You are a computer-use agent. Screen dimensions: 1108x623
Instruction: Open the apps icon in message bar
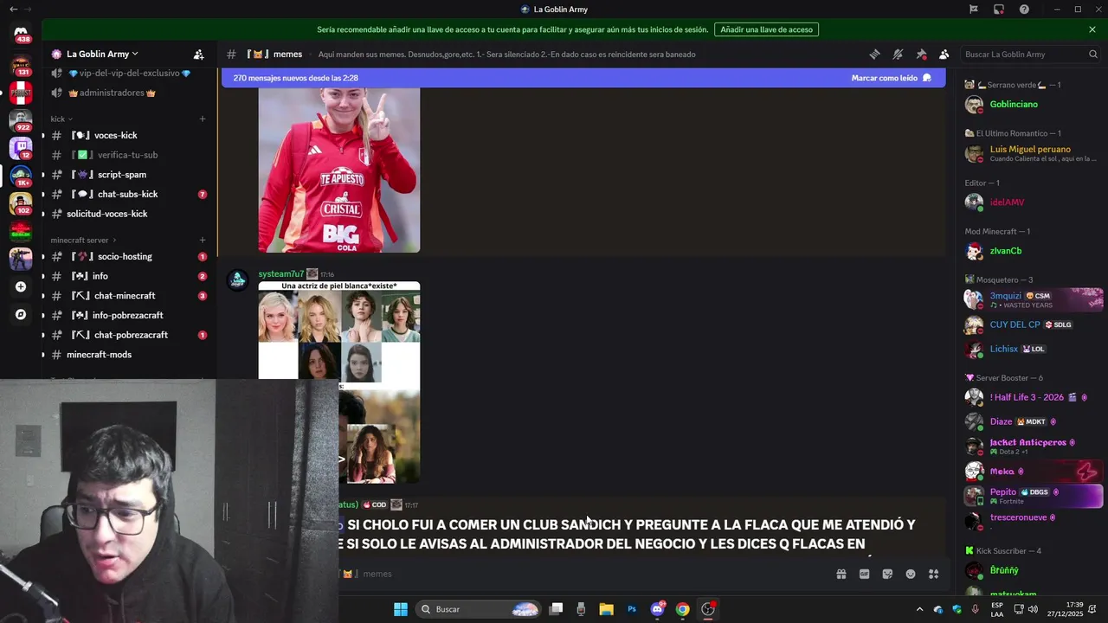tap(934, 574)
